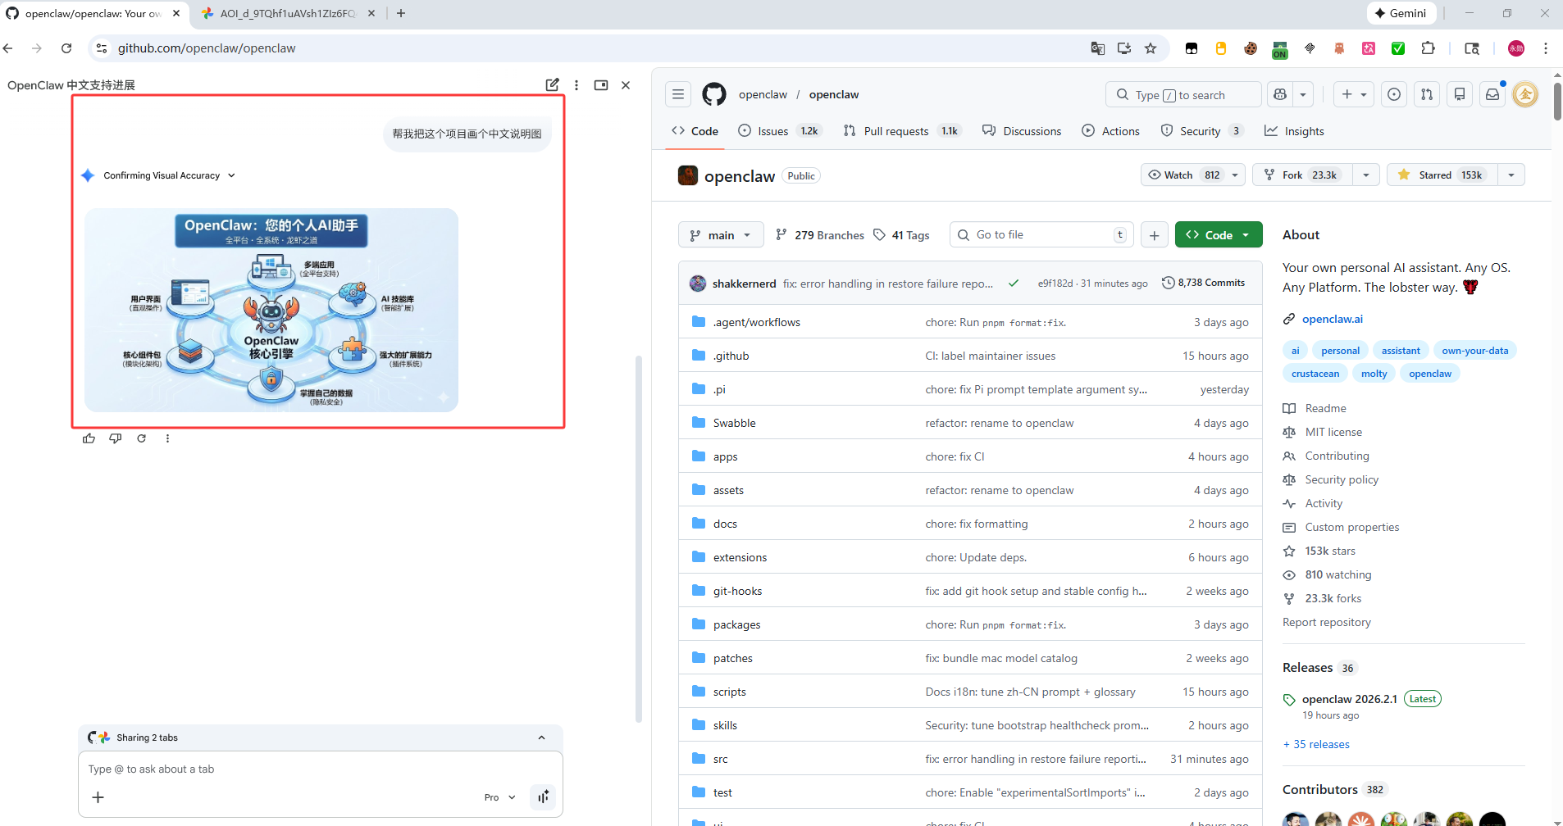View the 35 more releases link
Screen dimensions: 1563x826
(1316, 744)
